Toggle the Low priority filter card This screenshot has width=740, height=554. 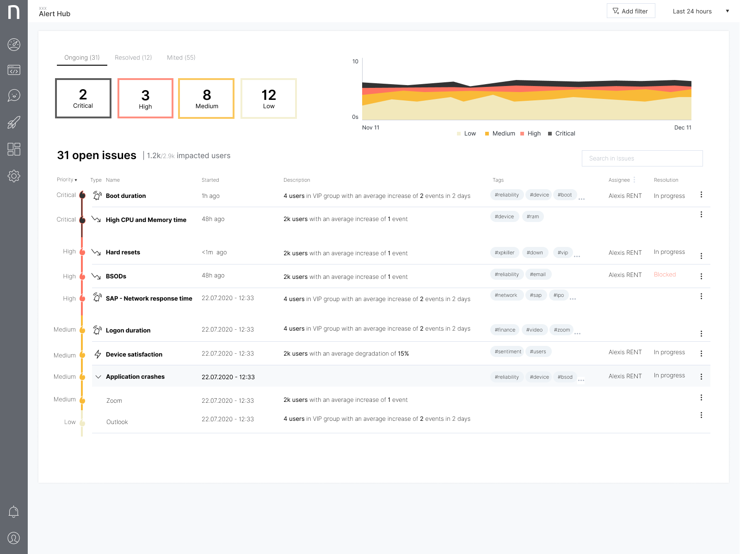click(269, 98)
